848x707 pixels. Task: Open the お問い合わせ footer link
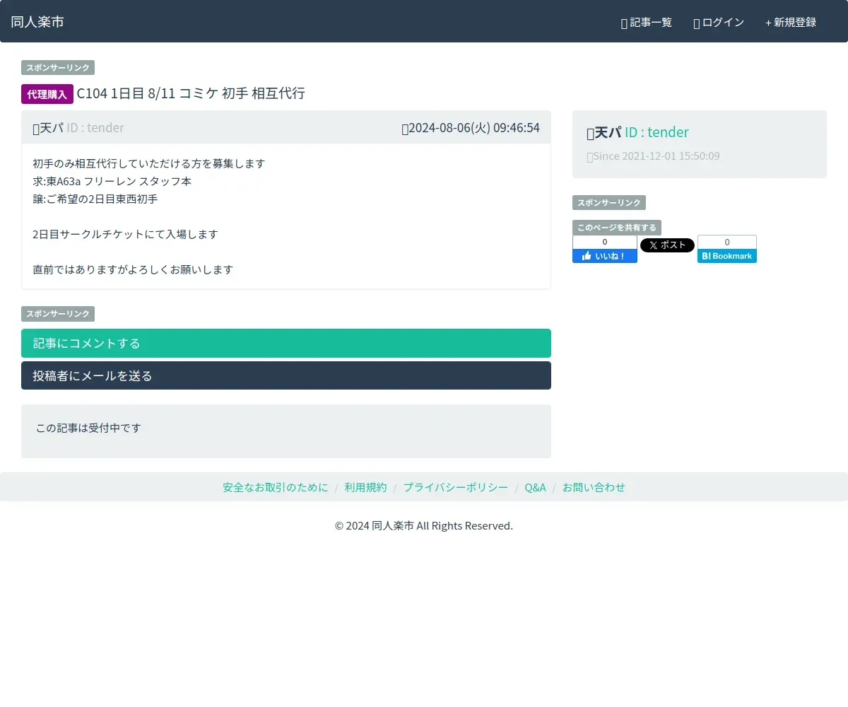pos(594,487)
